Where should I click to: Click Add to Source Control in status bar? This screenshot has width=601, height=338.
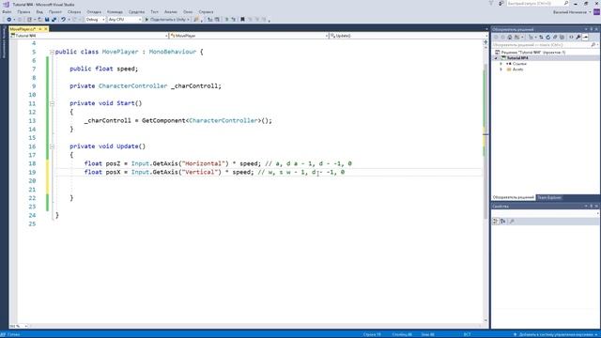[x=556, y=334]
